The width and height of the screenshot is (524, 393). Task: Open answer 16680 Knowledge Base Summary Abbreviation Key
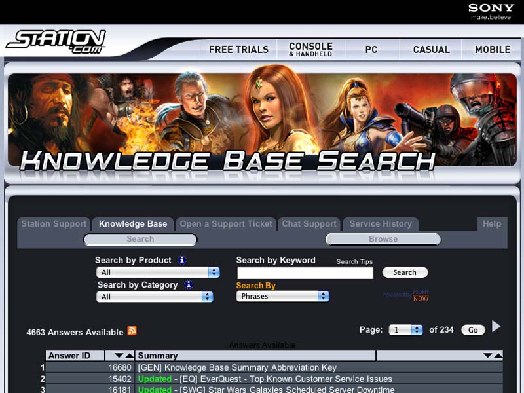pyautogui.click(x=237, y=367)
